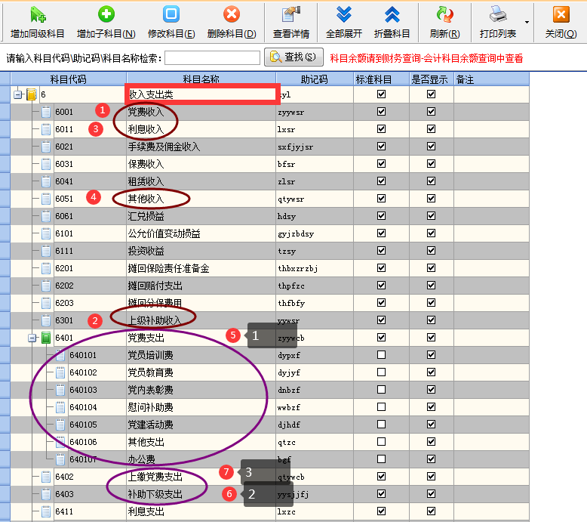Screen dimensions: 587x522
Task: Select the 摊回赔付支出 account name
Action: click(155, 286)
